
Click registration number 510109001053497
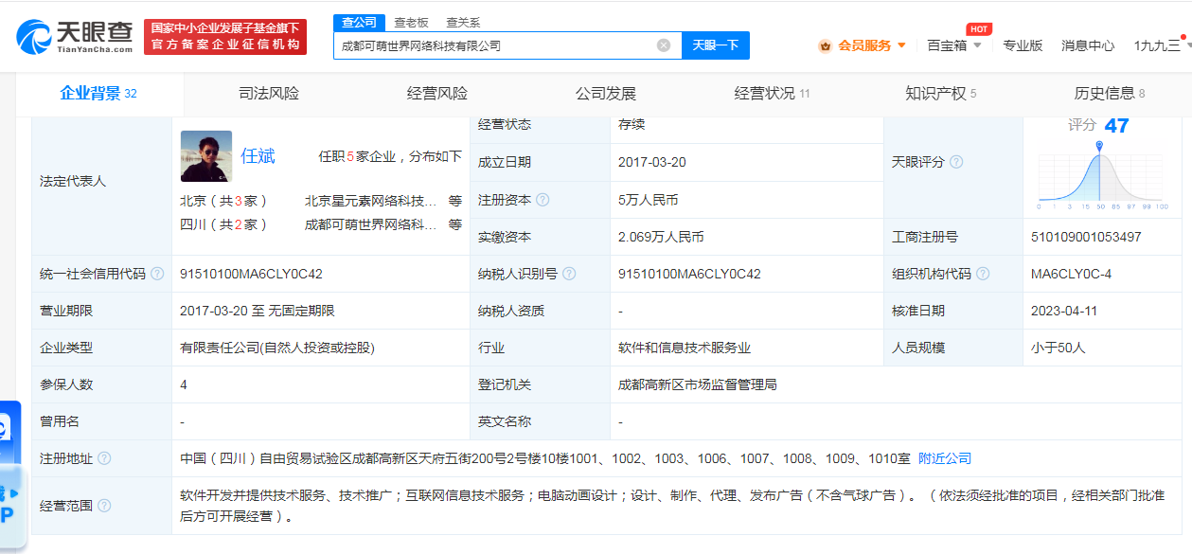point(1086,237)
